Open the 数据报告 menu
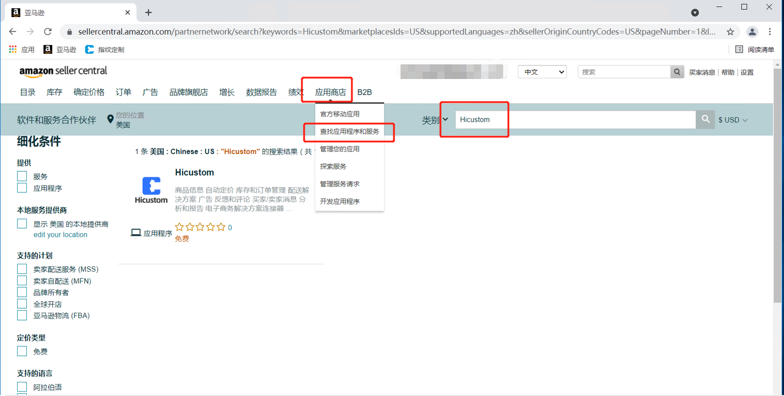784x396 pixels. pos(261,92)
